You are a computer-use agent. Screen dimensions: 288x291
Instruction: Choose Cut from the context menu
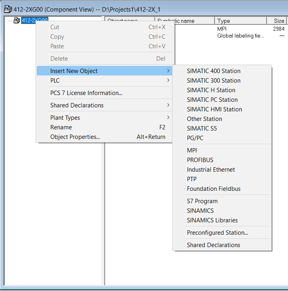pos(105,27)
